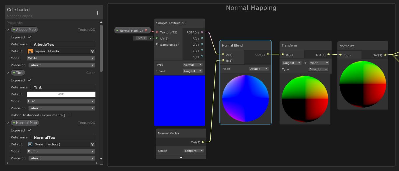Click the A(3) input port on Normal Blend
Viewport: 399px width, 171px height.
pyautogui.click(x=224, y=54)
